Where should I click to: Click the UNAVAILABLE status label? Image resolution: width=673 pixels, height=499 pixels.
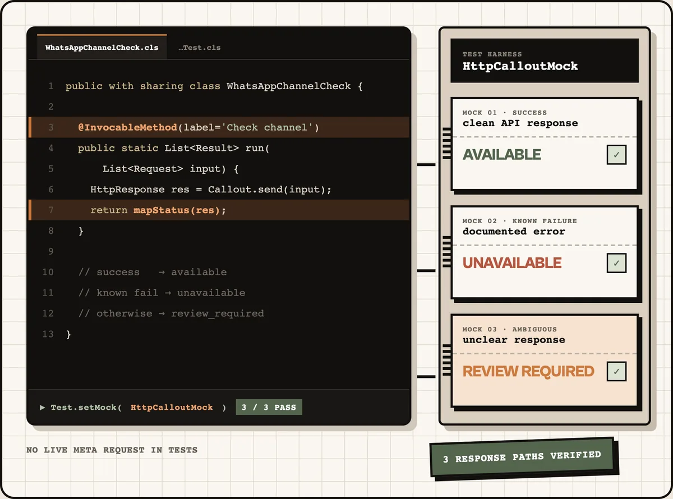(512, 263)
